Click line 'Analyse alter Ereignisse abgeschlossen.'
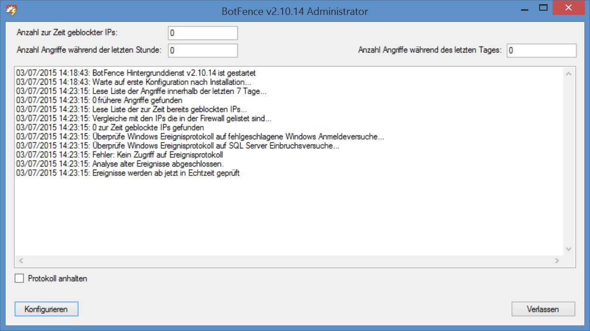This screenshot has height=331, width=590. point(120,164)
